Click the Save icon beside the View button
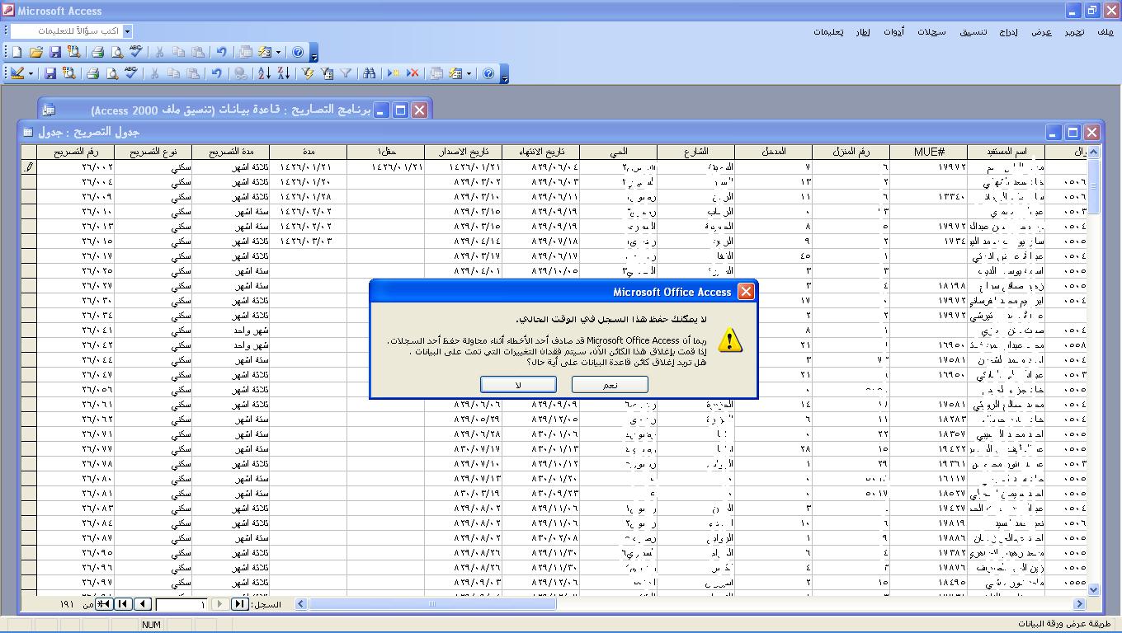This screenshot has width=1122, height=633. 50,73
